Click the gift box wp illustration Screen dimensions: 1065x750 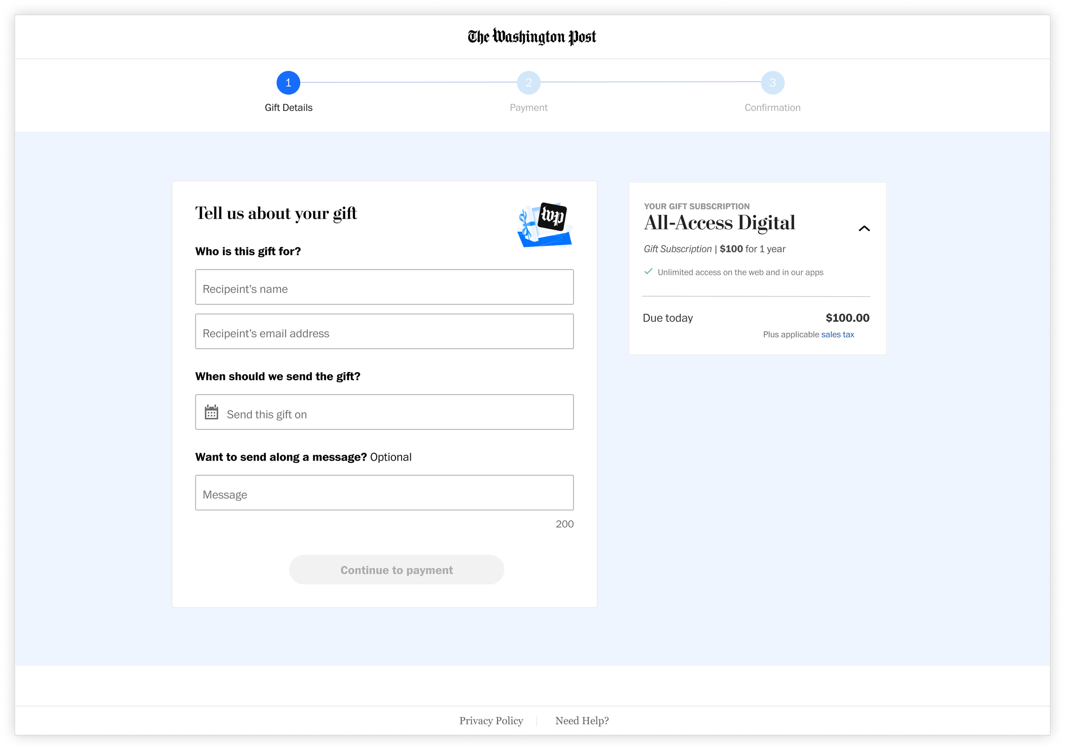tap(545, 225)
